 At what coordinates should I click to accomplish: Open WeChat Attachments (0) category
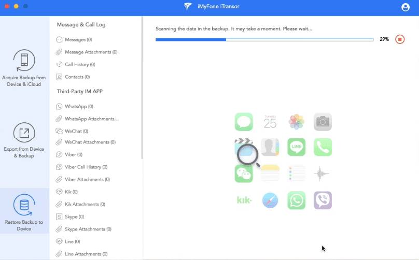coord(86,142)
